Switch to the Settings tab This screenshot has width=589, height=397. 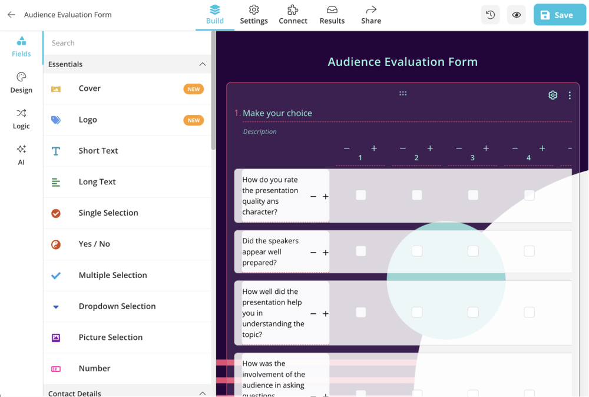(254, 14)
